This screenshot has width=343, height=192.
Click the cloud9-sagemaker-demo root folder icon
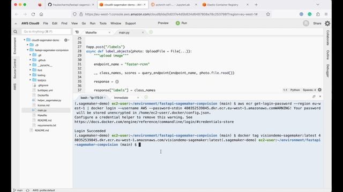tap(28, 40)
